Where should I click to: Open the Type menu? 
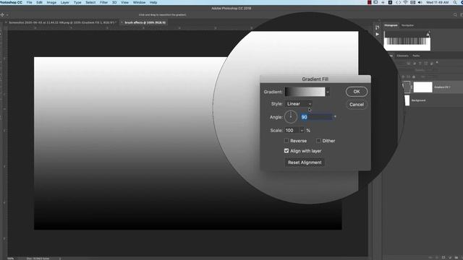77,2
